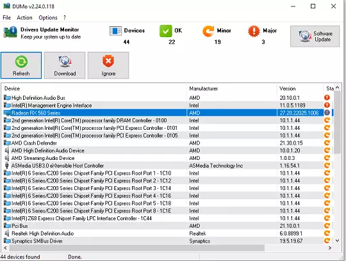Click the red Major updates icon
346x261 pixels.
coord(254,31)
